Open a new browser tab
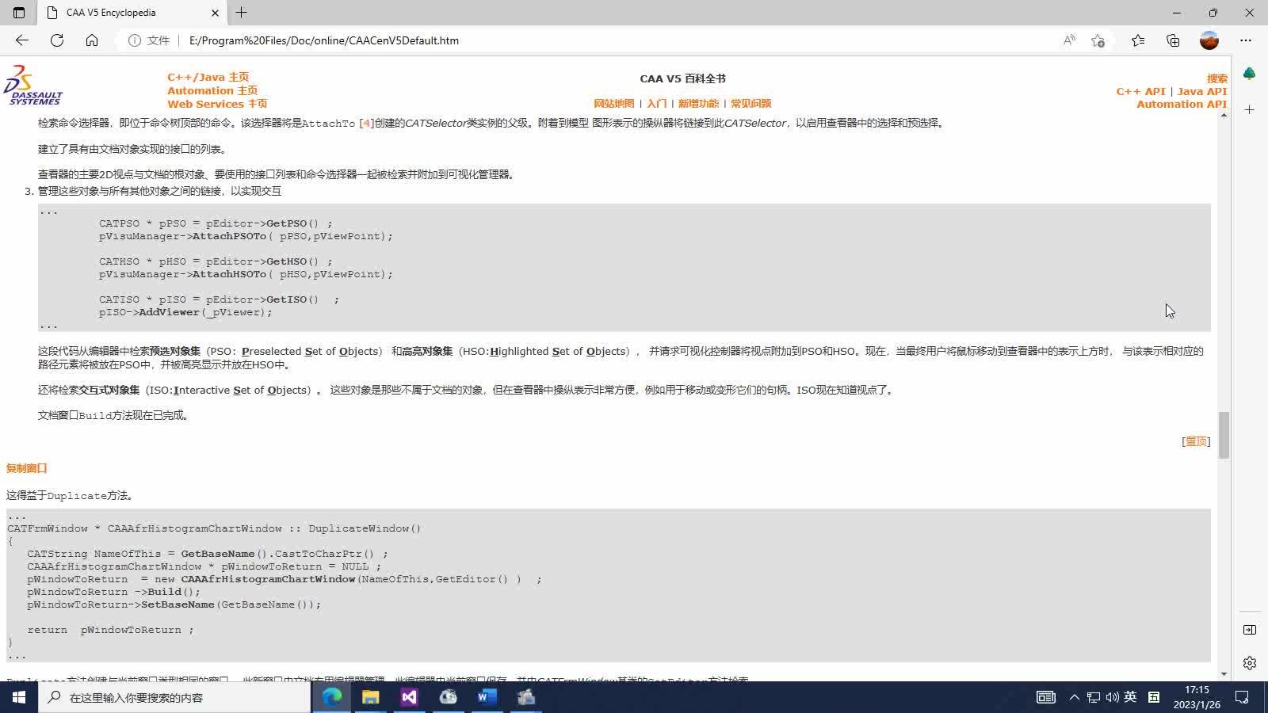The height and width of the screenshot is (713, 1268). pyautogui.click(x=242, y=13)
